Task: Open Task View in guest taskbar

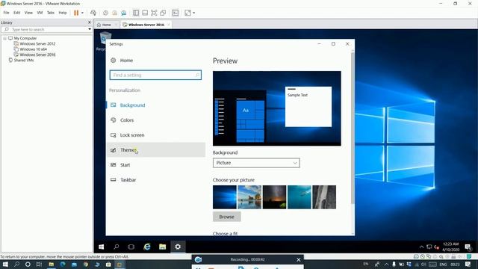Action: pos(131,247)
